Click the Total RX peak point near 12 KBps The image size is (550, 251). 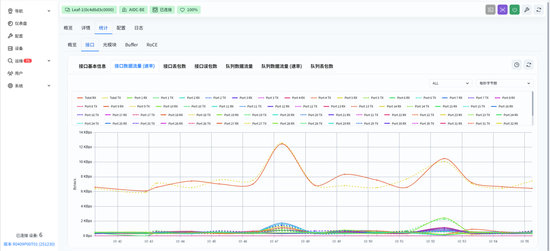click(x=281, y=144)
